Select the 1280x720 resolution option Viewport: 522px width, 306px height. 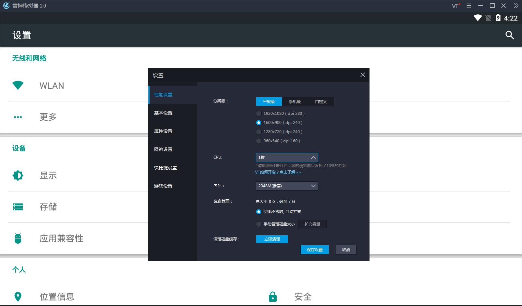pyautogui.click(x=259, y=132)
